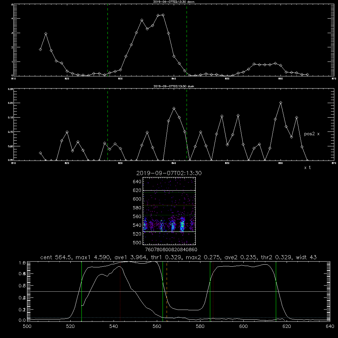Click the 'x t' label
This screenshot has height=338, width=338.
pos(307,168)
